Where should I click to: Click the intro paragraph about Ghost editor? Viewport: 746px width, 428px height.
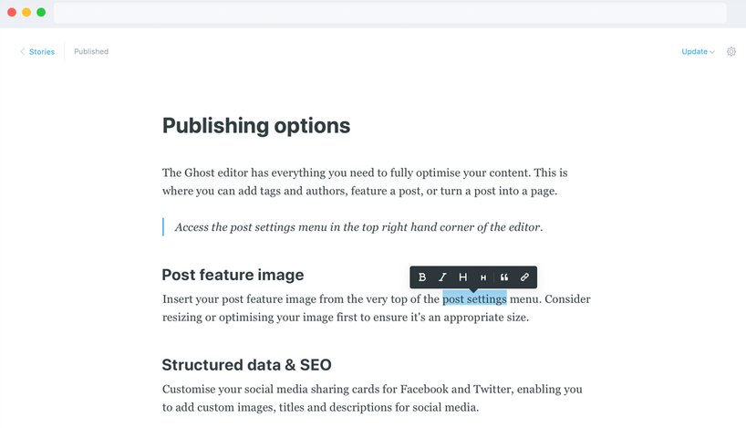365,182
